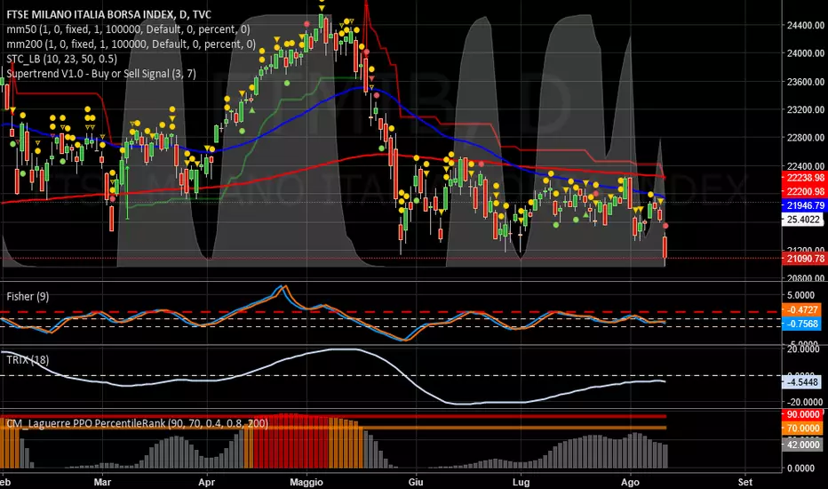Click the white 25.4022 value label
This screenshot has height=489, width=828.
[802, 220]
